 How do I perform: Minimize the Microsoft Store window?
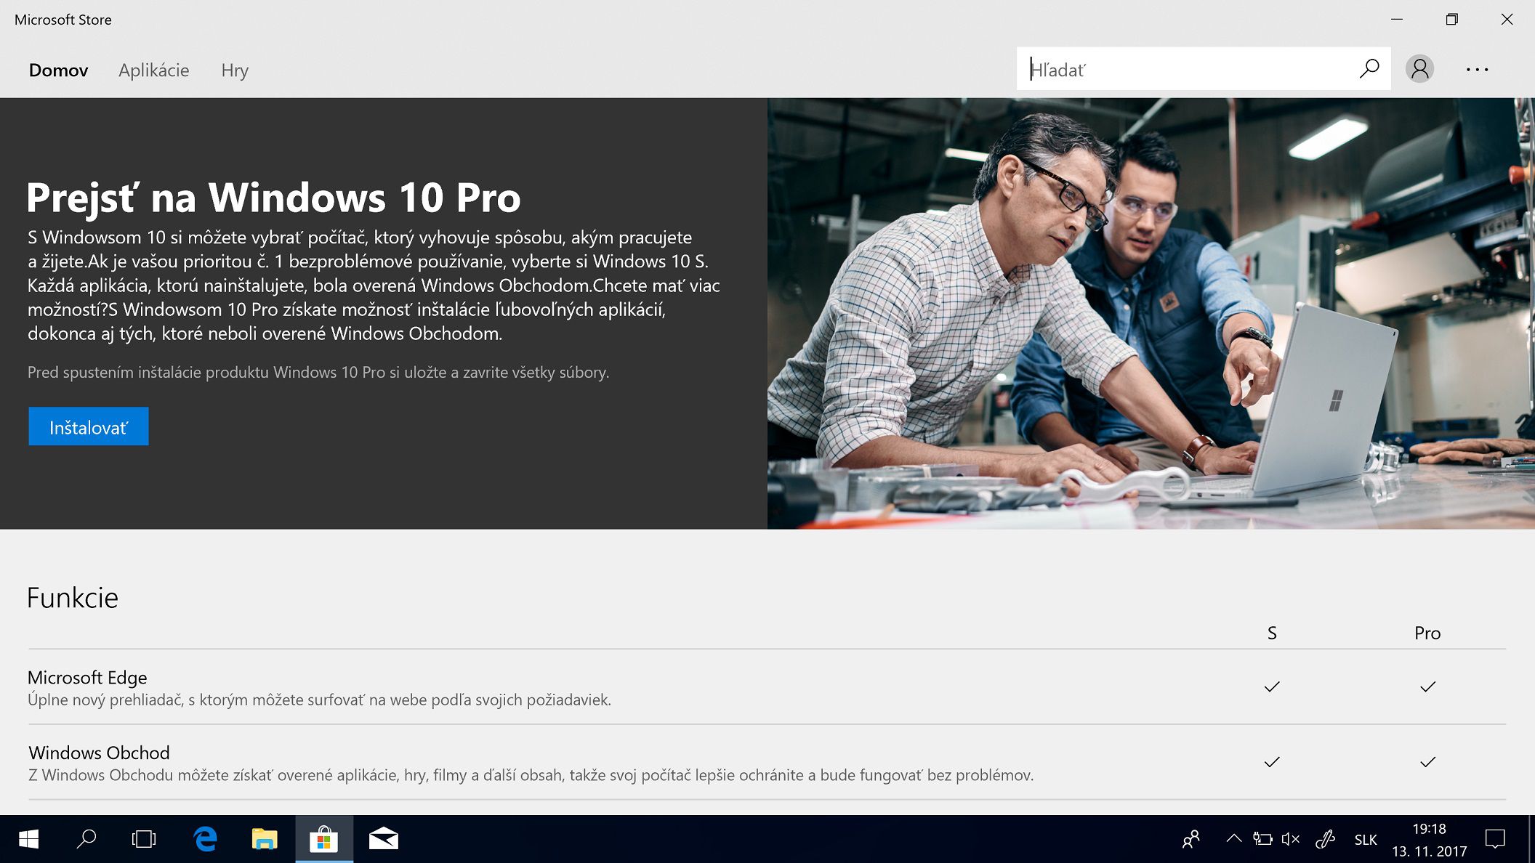pyautogui.click(x=1397, y=20)
